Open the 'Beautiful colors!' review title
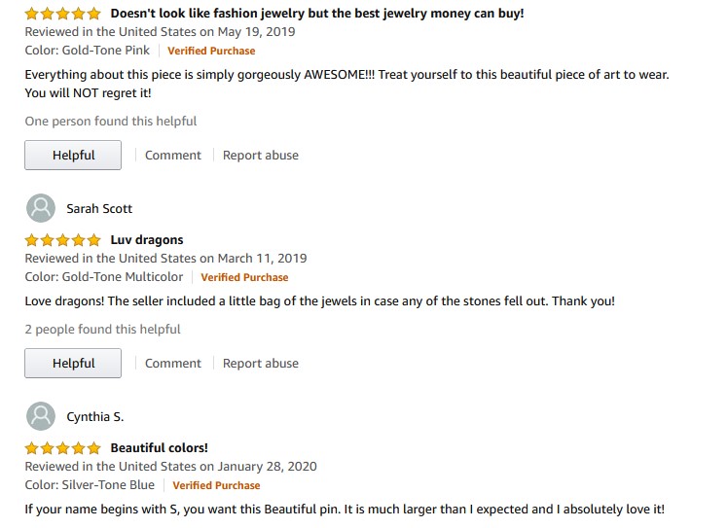 pyautogui.click(x=159, y=448)
